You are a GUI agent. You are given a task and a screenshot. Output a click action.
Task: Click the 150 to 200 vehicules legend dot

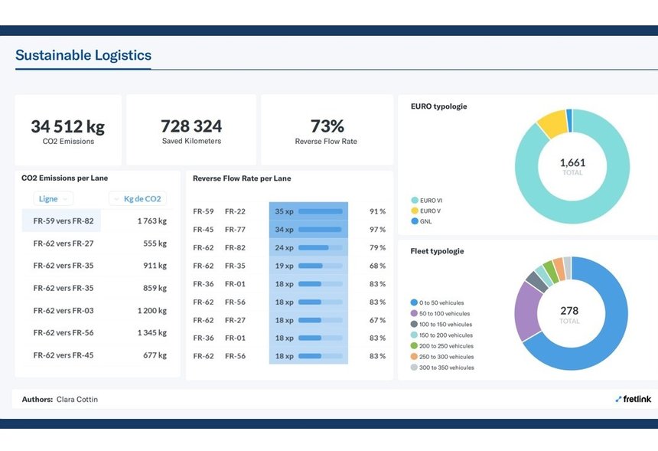[414, 335]
